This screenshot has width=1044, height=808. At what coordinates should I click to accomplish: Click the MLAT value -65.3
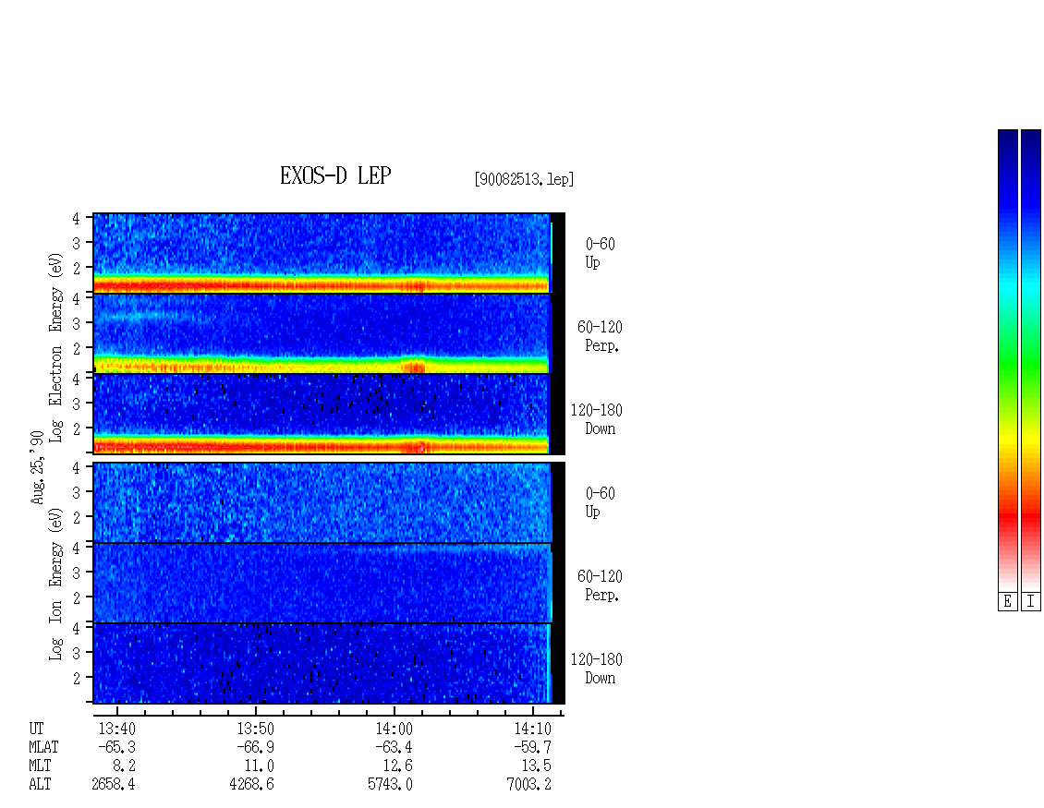116,747
